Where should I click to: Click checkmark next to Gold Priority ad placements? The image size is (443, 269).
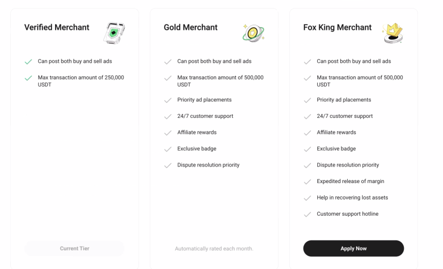coord(167,100)
